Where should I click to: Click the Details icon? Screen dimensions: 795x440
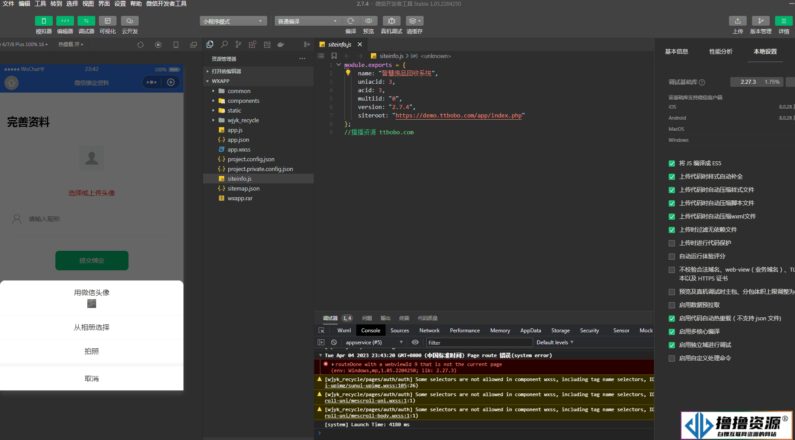(784, 21)
